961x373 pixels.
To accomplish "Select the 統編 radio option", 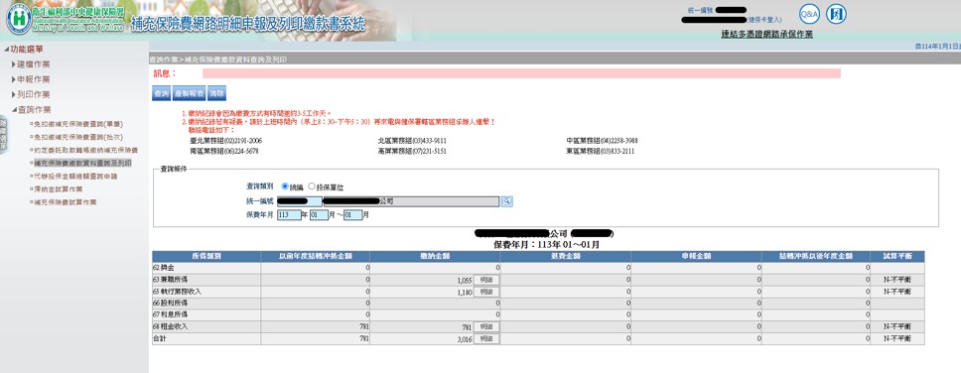I will 285,186.
